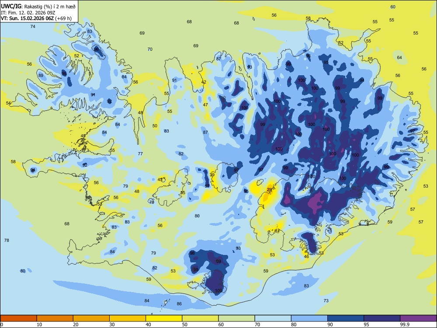
Task: Click the 70–80 pale blue legend swatch
Action: point(273,318)
